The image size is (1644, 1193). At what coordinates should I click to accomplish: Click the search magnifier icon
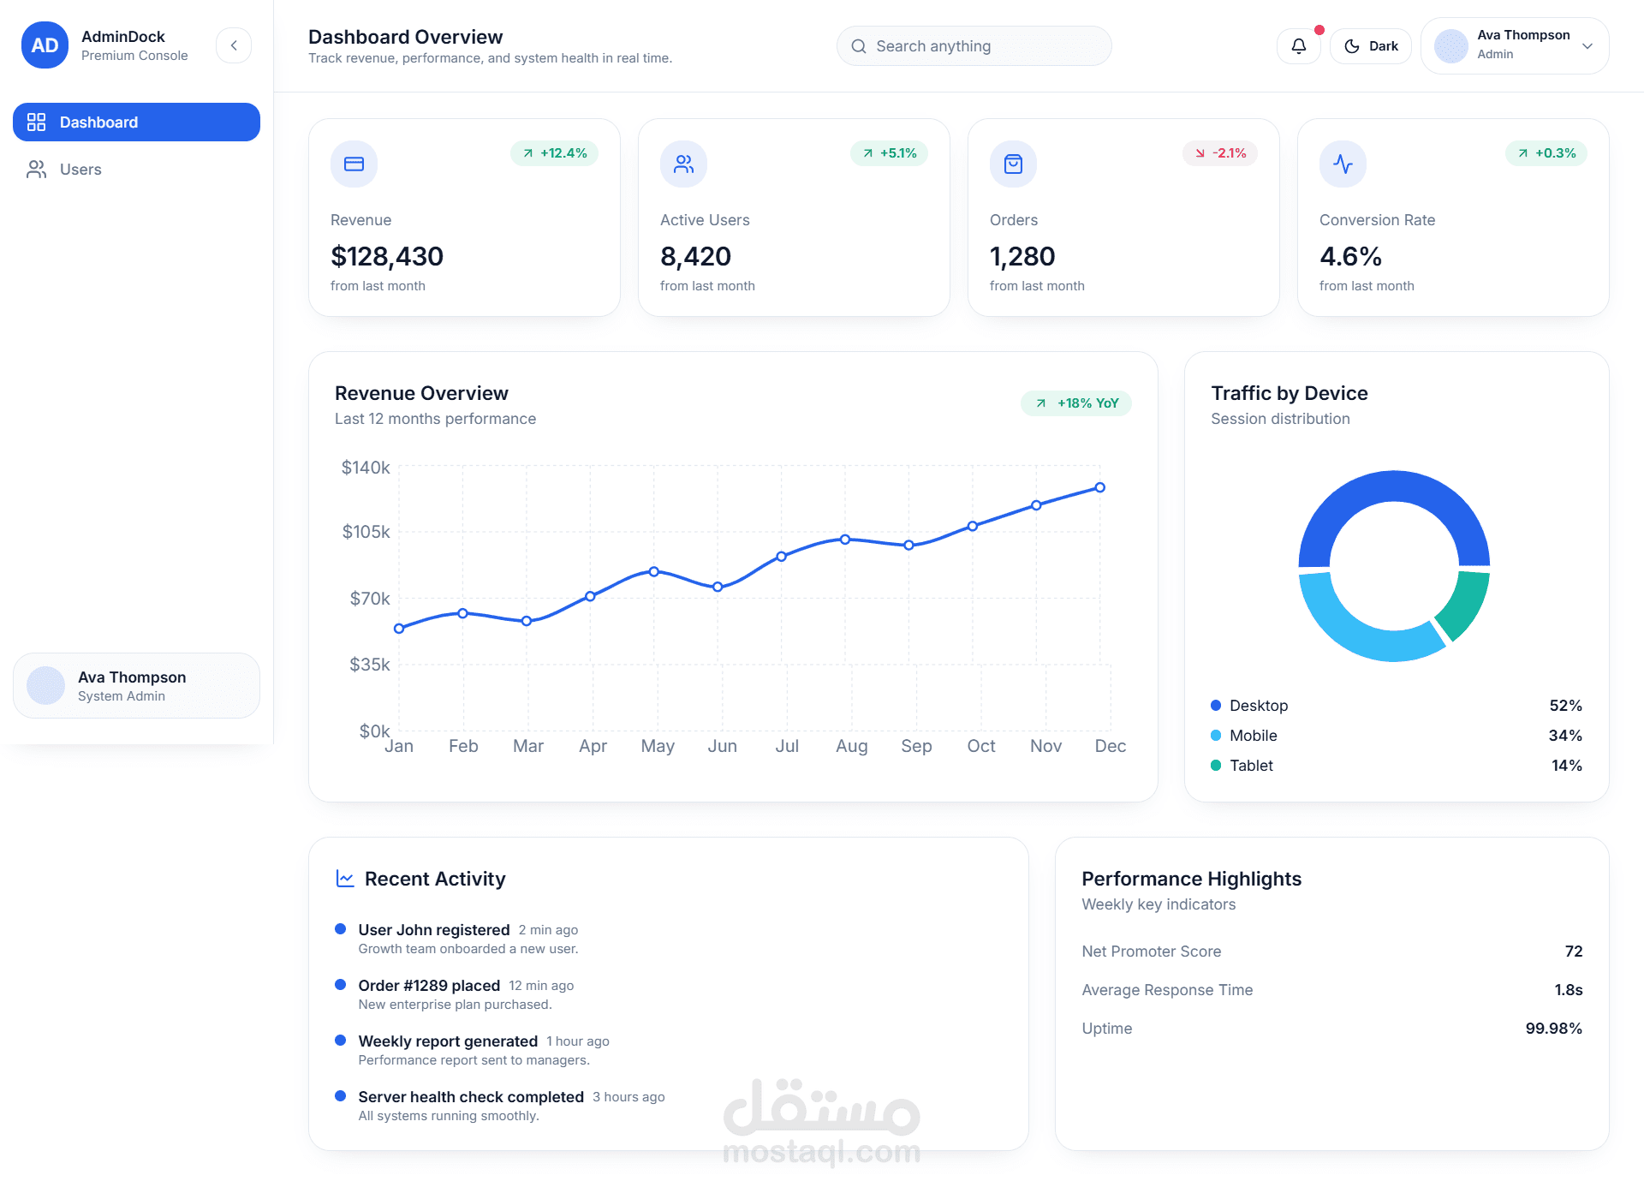[858, 46]
